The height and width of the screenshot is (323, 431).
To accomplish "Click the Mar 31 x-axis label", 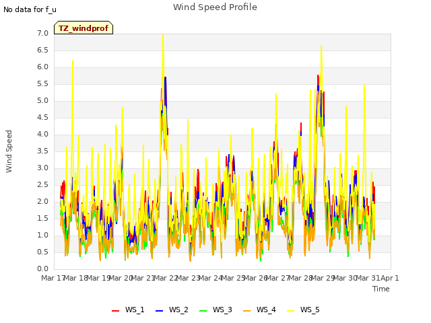I will pyautogui.click(x=368, y=278).
